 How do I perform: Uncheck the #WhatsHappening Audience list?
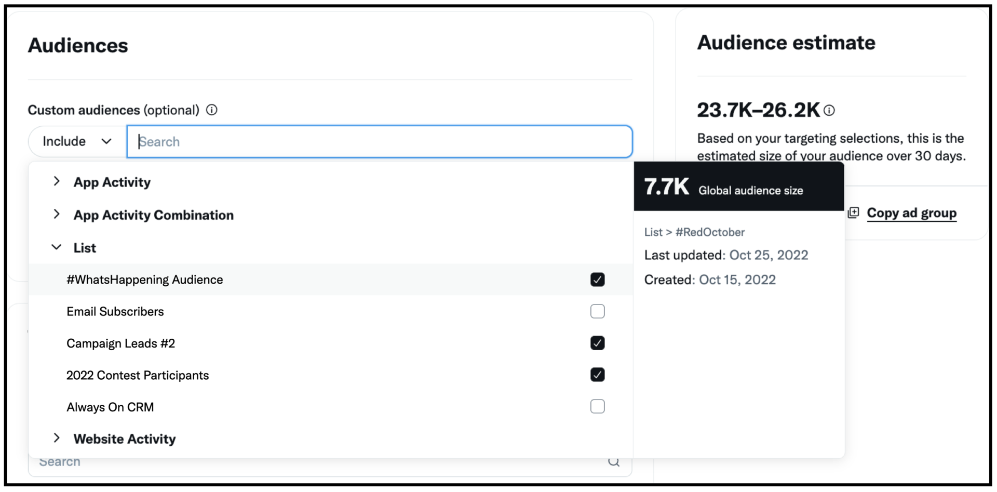click(598, 280)
